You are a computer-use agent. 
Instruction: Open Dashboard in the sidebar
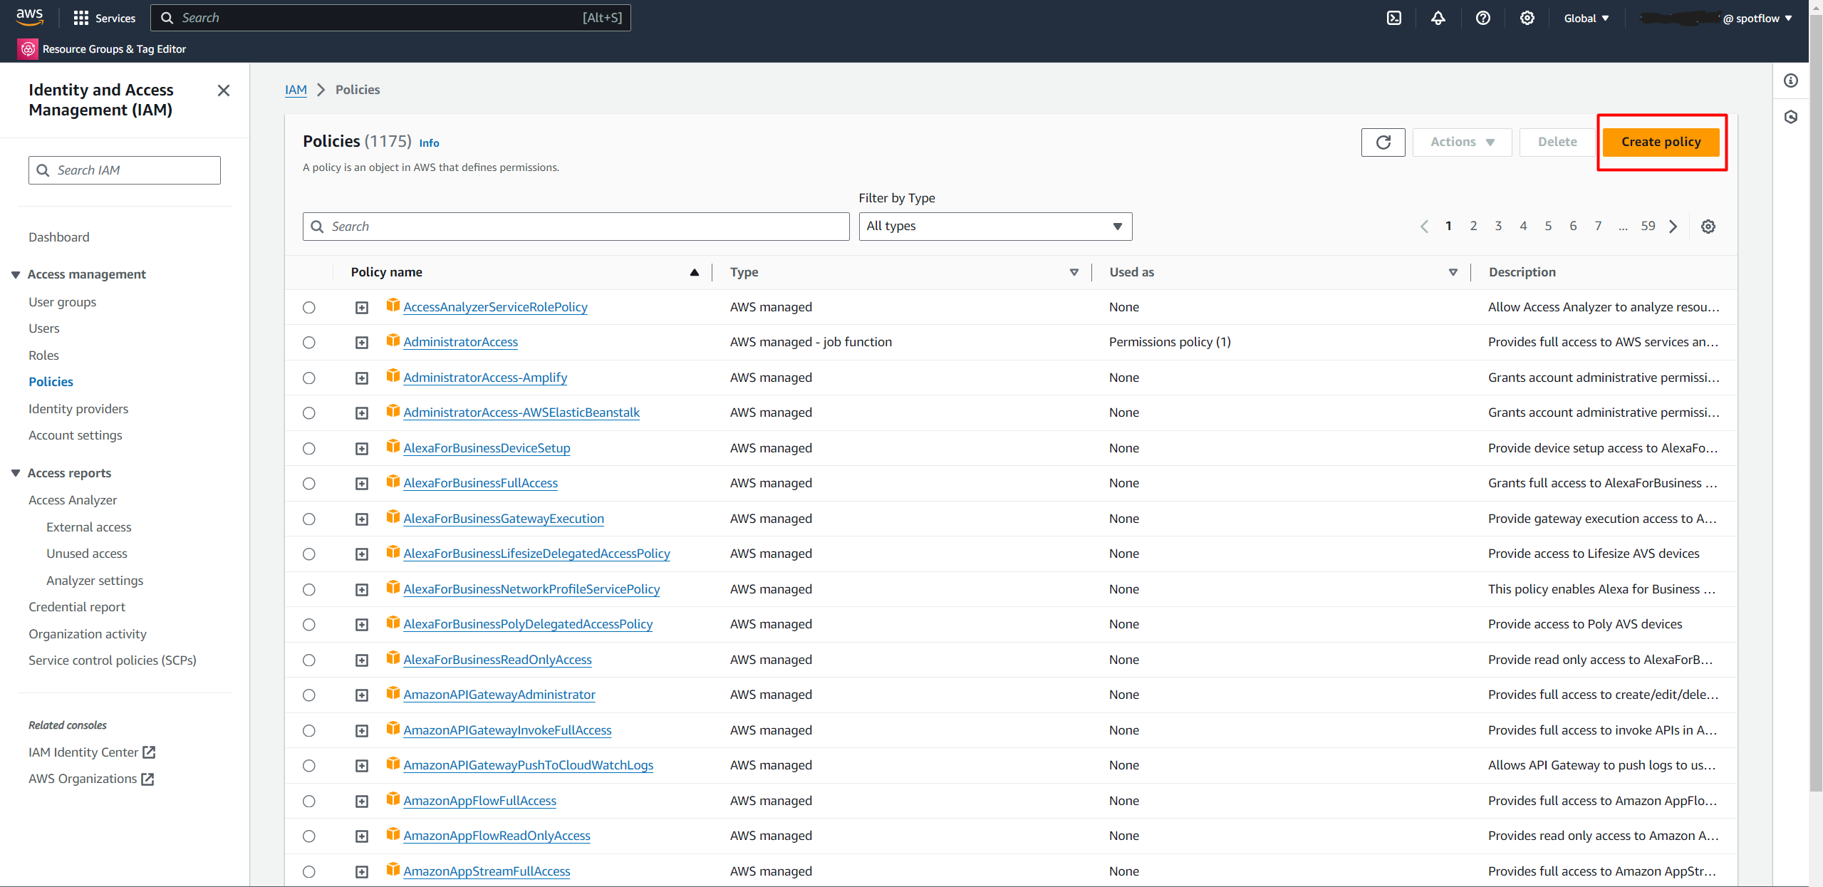tap(59, 237)
